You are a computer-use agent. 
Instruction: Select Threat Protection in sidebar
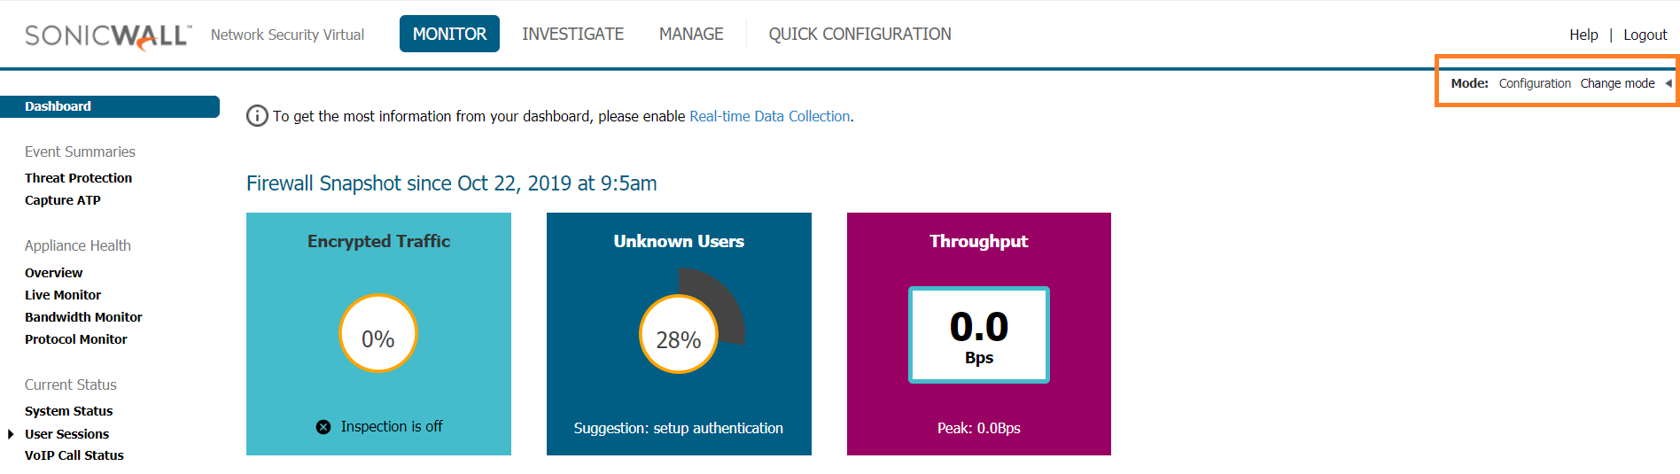point(78,178)
